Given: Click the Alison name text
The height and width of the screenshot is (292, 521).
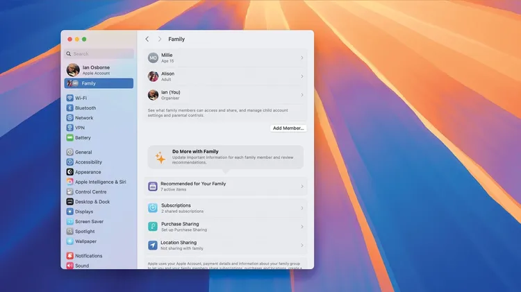Looking at the screenshot, I should coord(168,74).
